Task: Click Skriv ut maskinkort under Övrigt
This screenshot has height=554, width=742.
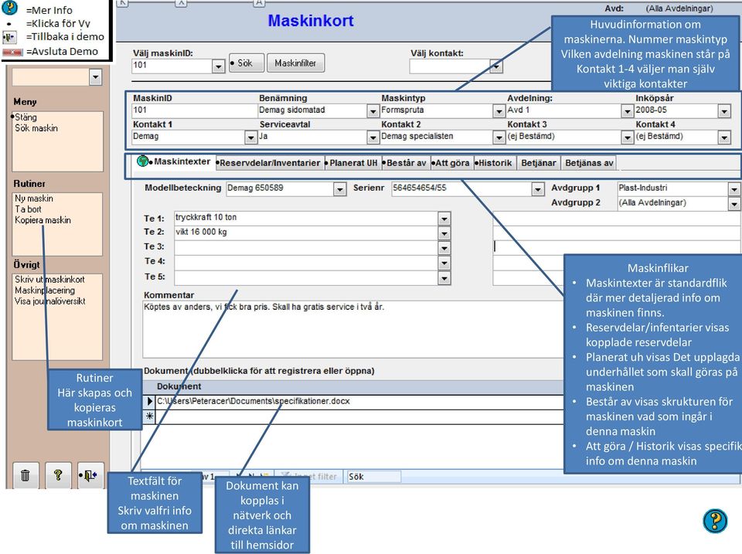Action: [x=49, y=280]
